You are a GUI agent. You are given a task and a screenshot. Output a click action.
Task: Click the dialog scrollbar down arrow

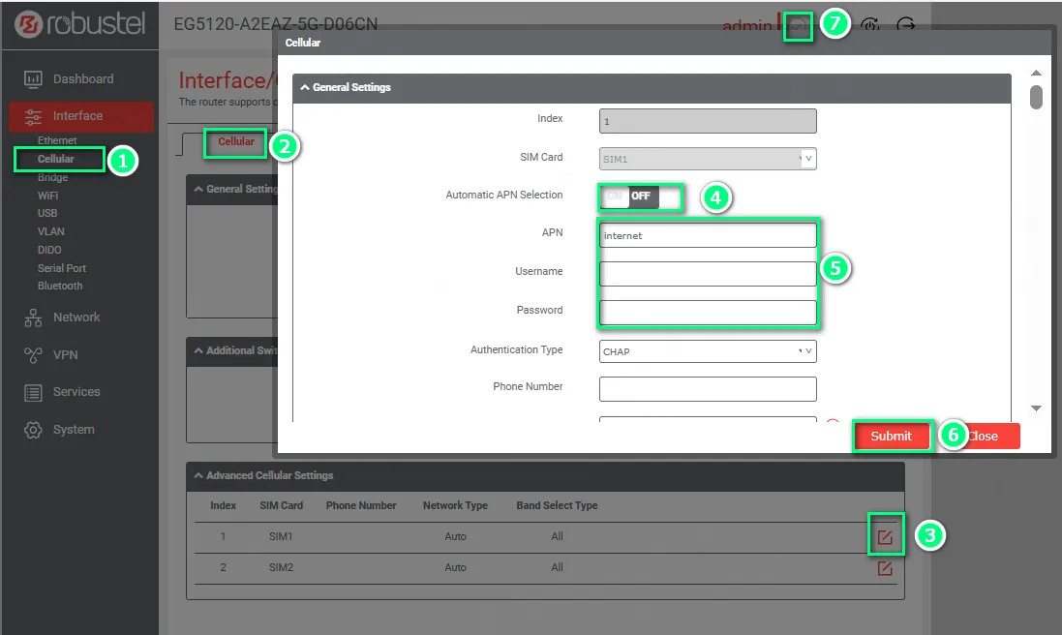point(1036,408)
